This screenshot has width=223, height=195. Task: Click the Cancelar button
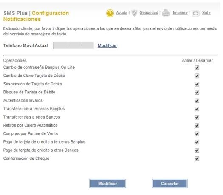coord(169,184)
